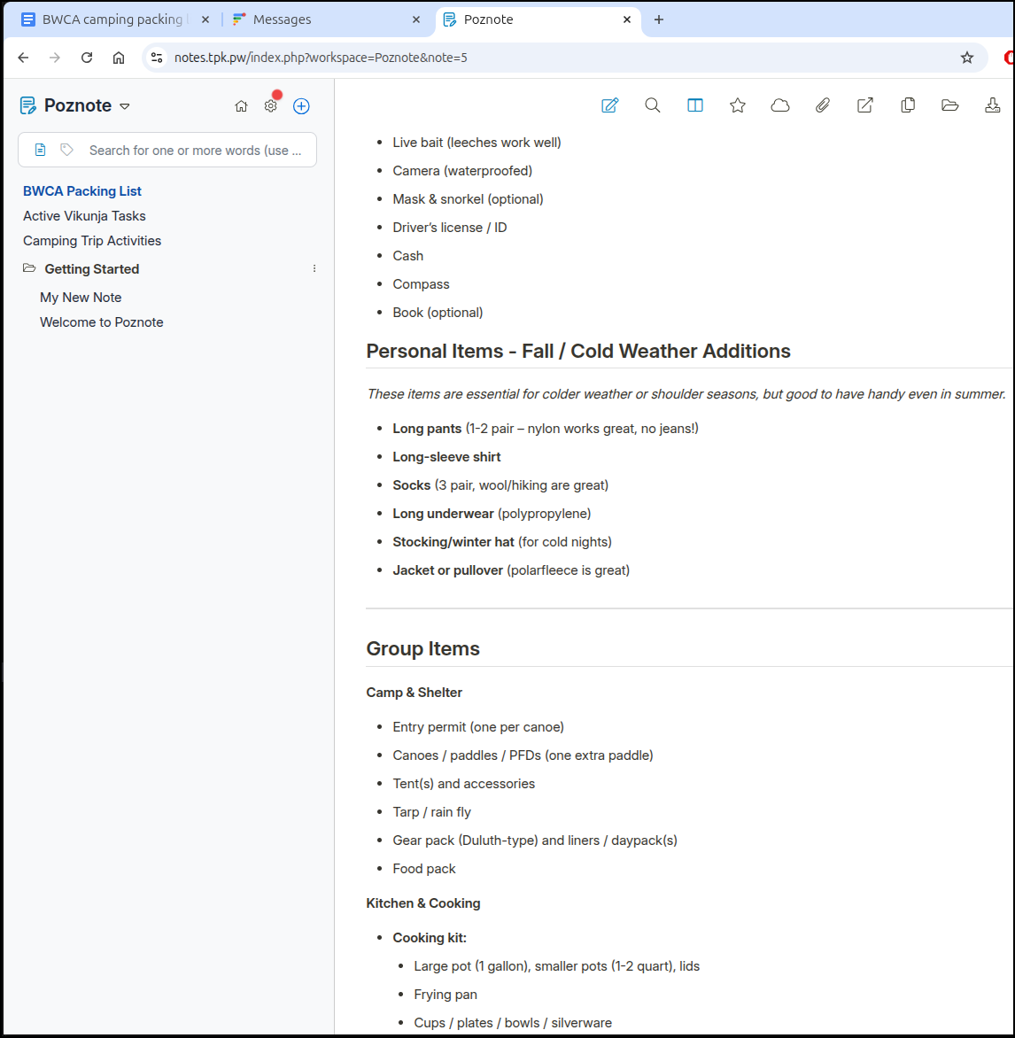Toggle tag search mode icon in search box
Image resolution: width=1015 pixels, height=1038 pixels.
(66, 151)
